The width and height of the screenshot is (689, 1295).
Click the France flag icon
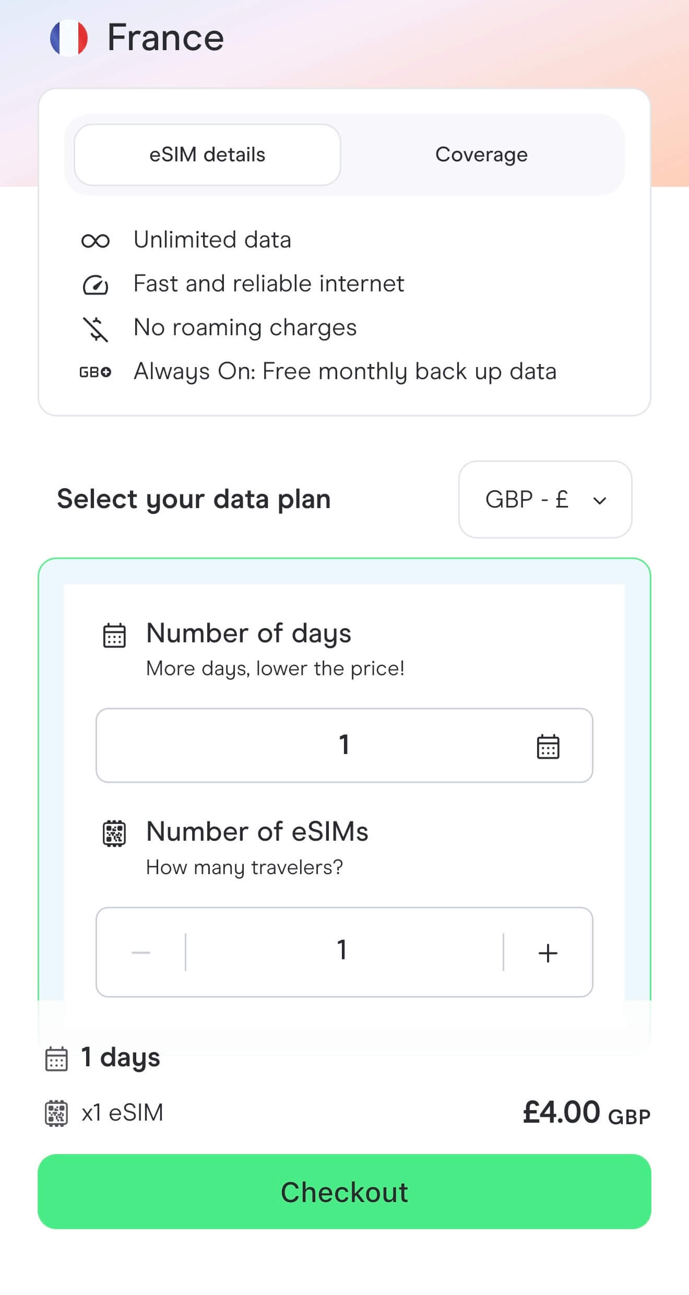point(68,38)
